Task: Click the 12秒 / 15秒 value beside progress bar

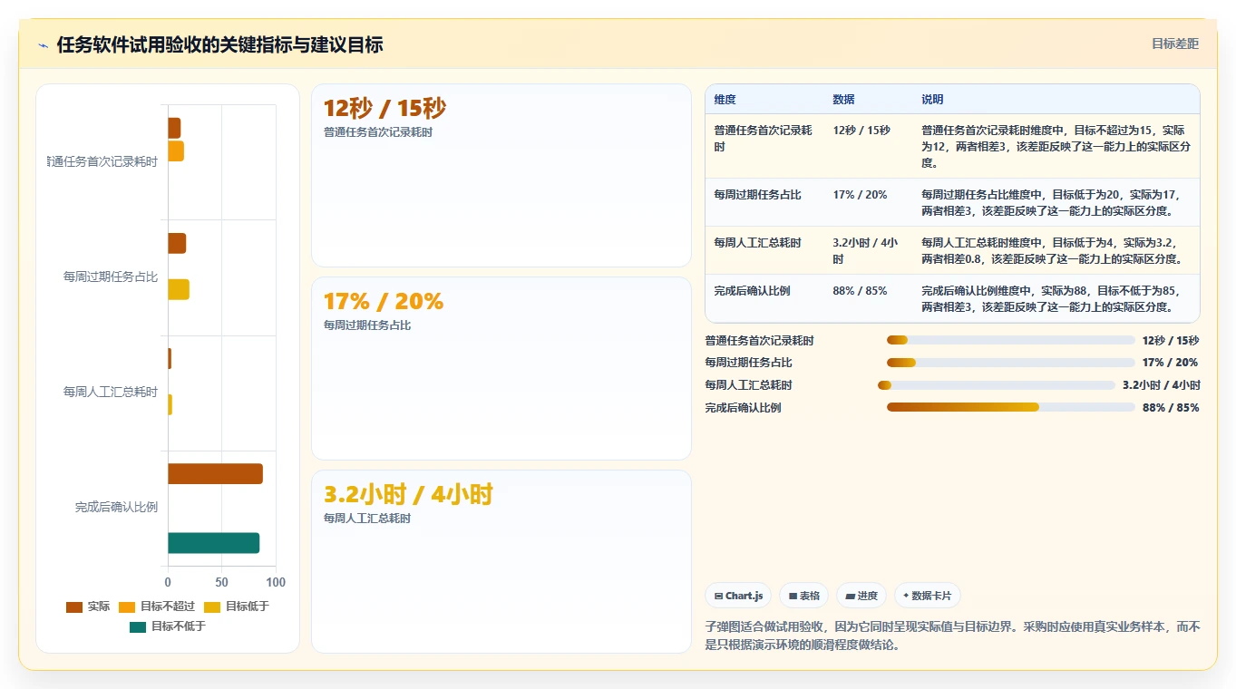Action: tap(1171, 340)
